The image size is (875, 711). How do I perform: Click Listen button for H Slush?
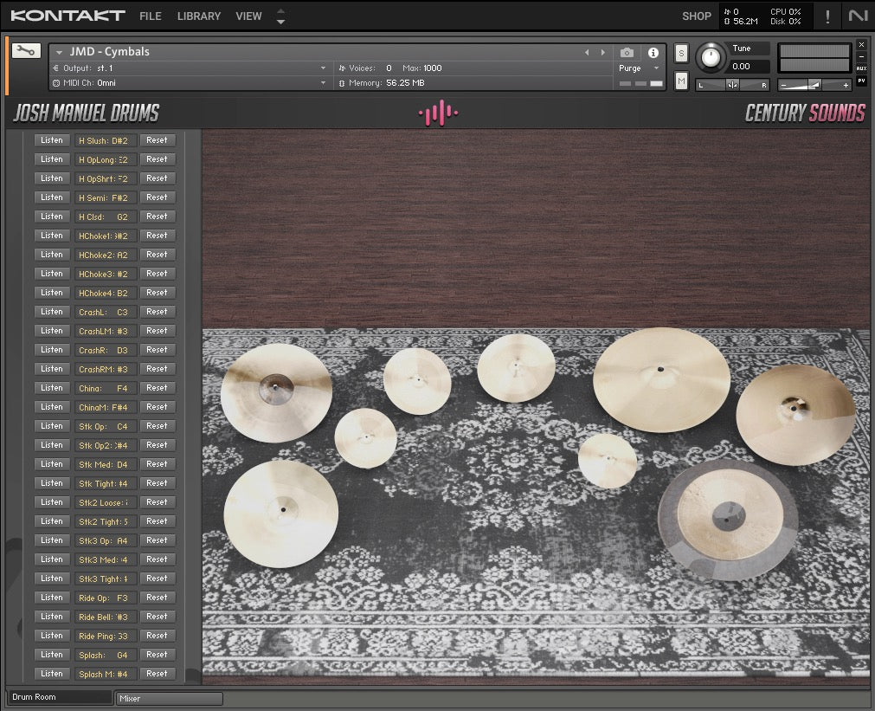[x=52, y=140]
